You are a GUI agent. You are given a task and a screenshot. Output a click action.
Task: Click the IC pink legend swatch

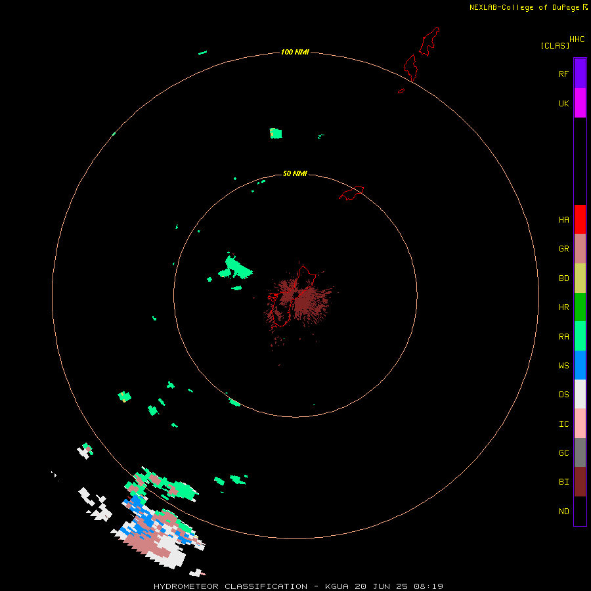point(580,424)
